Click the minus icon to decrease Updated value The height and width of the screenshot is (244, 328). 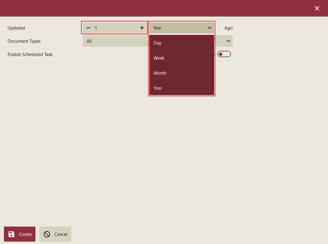click(x=88, y=28)
